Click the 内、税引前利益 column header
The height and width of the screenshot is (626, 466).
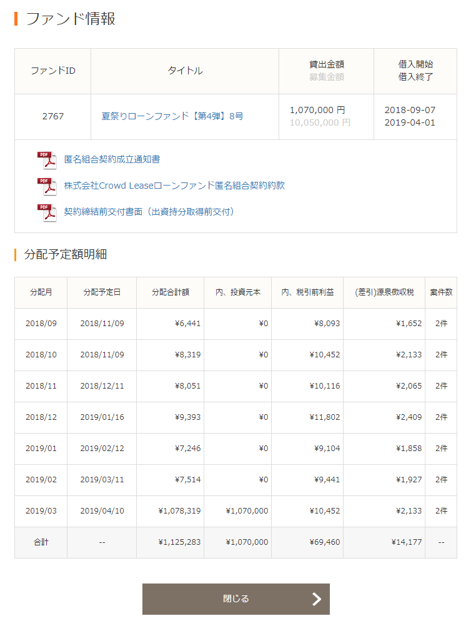point(307,292)
